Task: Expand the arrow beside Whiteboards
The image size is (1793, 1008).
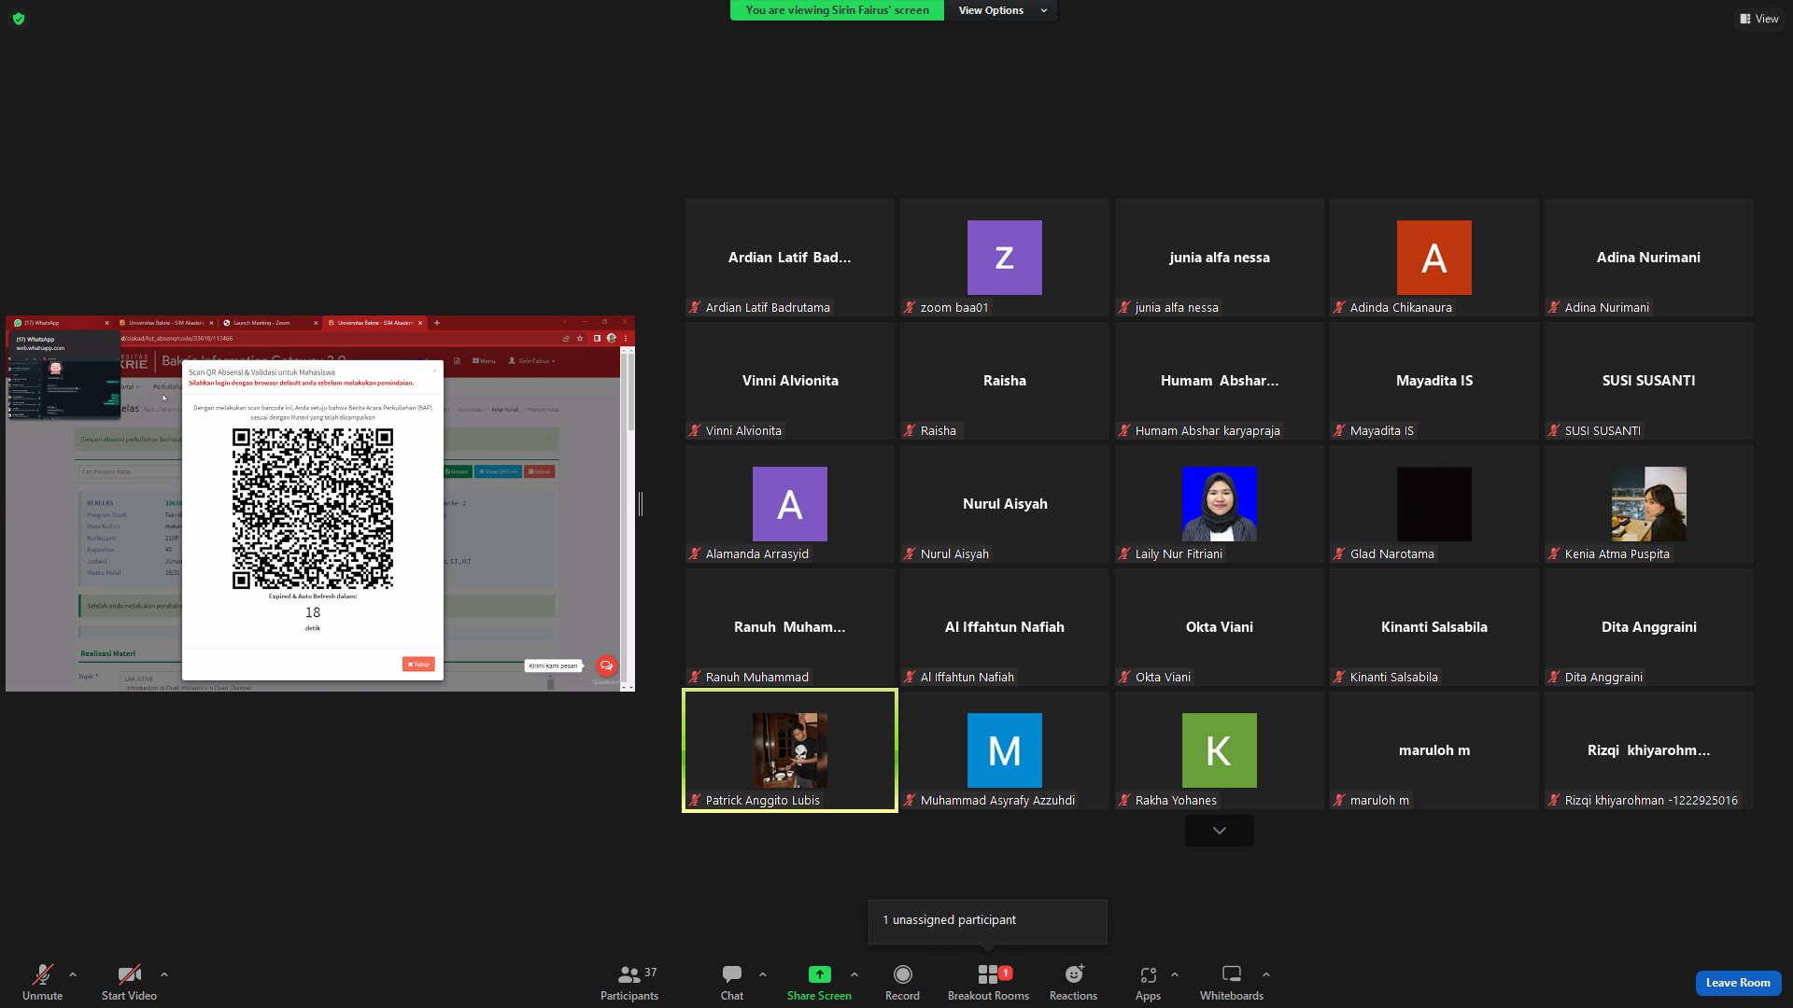Action: coord(1266,974)
